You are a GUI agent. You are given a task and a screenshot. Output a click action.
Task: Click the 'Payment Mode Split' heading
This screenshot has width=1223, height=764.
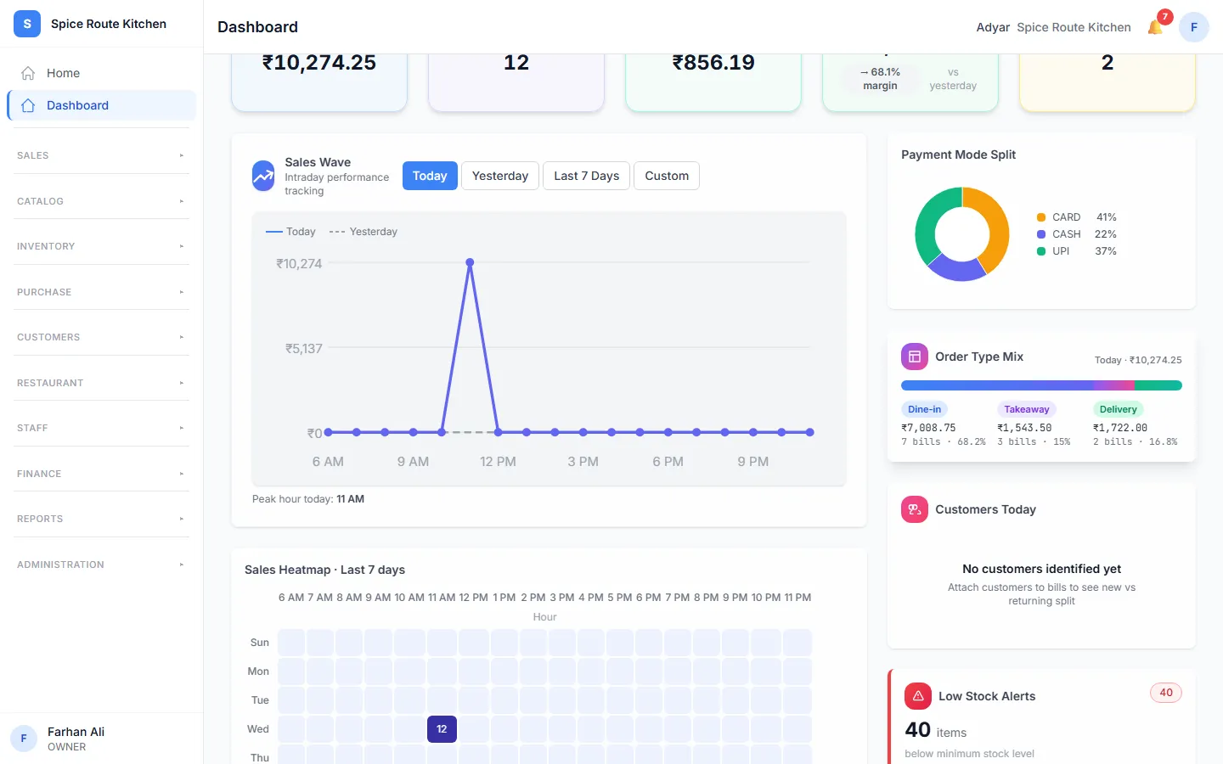click(x=958, y=154)
